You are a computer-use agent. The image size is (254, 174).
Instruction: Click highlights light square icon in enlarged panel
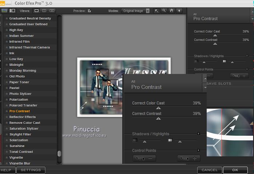pyautogui.click(x=170, y=140)
